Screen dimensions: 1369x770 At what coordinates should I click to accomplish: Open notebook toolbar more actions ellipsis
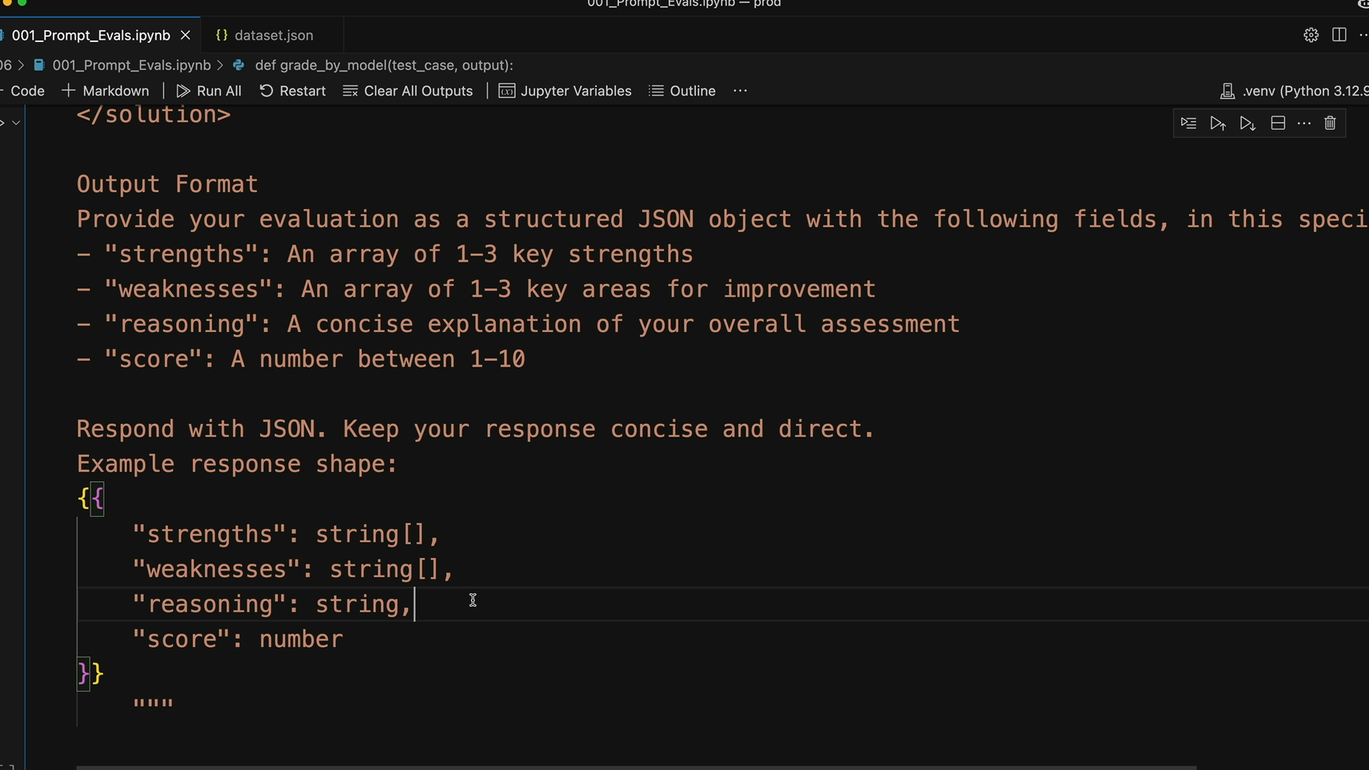[x=740, y=91]
